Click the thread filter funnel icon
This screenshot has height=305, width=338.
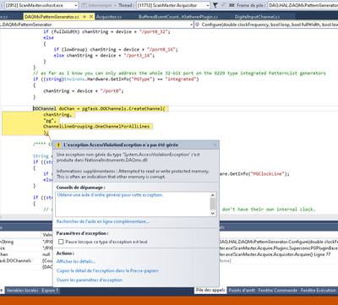pos(215,5)
